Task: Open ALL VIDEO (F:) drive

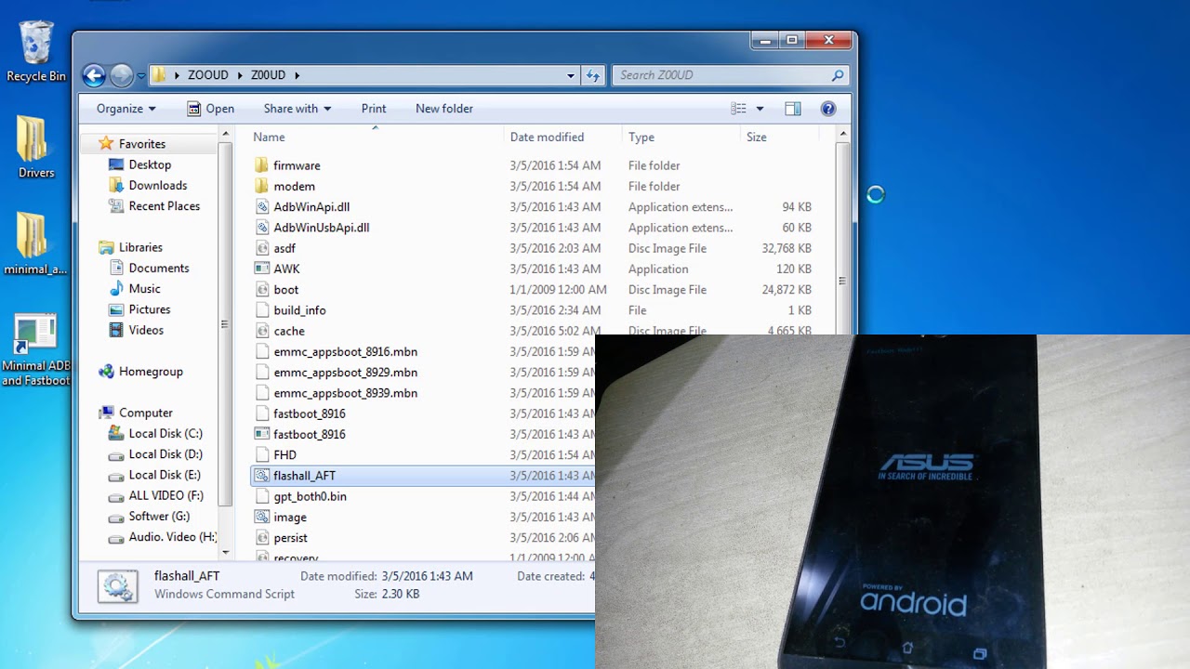Action: 156,495
